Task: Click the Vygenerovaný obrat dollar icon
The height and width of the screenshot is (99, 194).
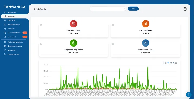Action: [74, 43]
